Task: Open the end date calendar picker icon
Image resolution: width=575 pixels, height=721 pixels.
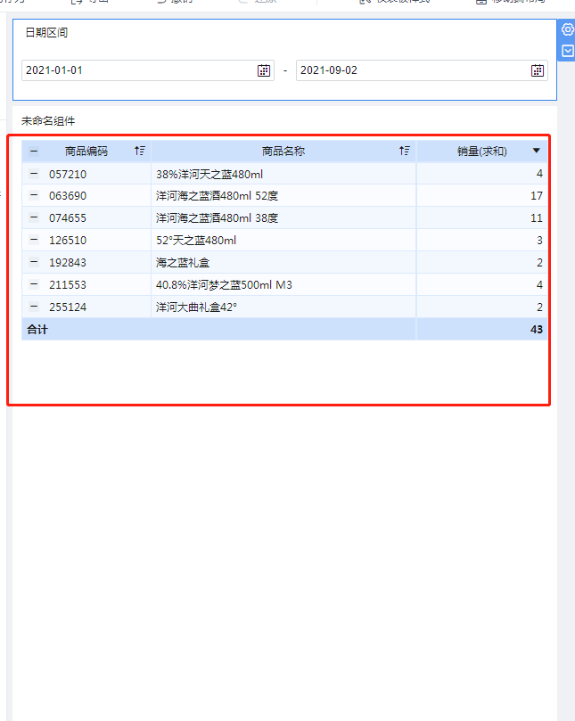Action: (538, 70)
